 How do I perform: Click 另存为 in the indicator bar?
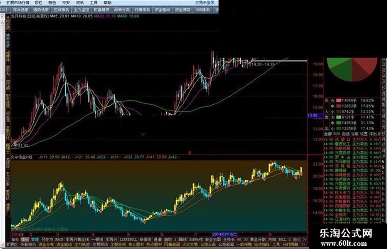click(x=47, y=239)
